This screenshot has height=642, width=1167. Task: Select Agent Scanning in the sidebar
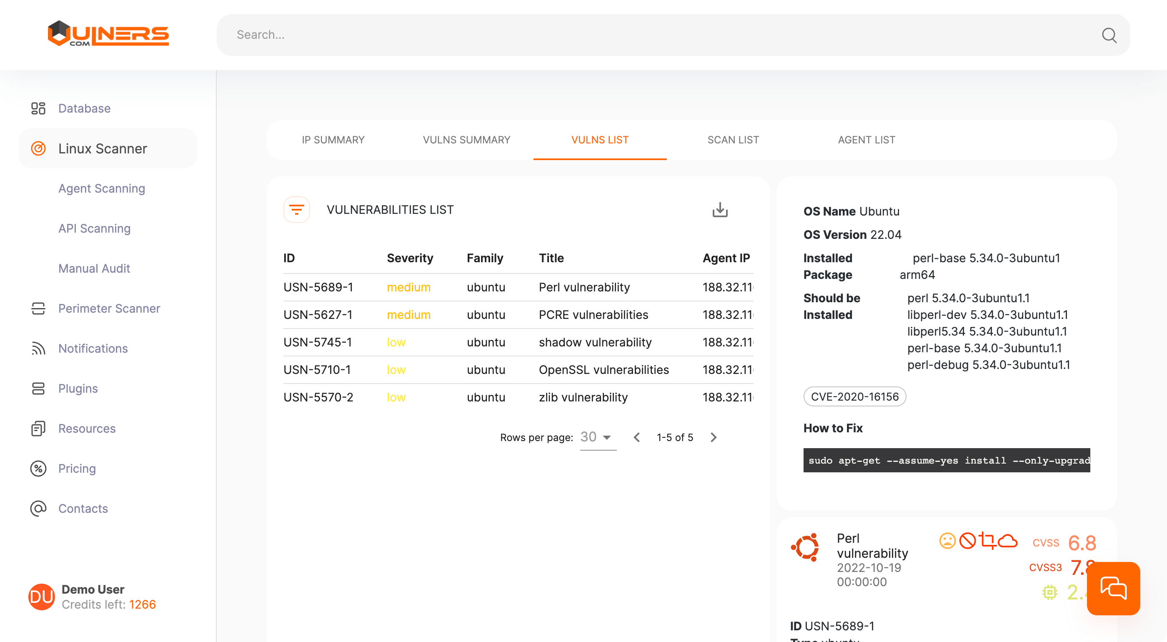pos(101,188)
